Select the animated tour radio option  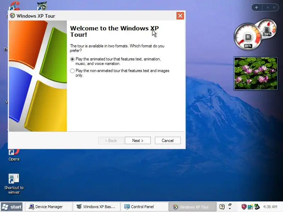73,59
